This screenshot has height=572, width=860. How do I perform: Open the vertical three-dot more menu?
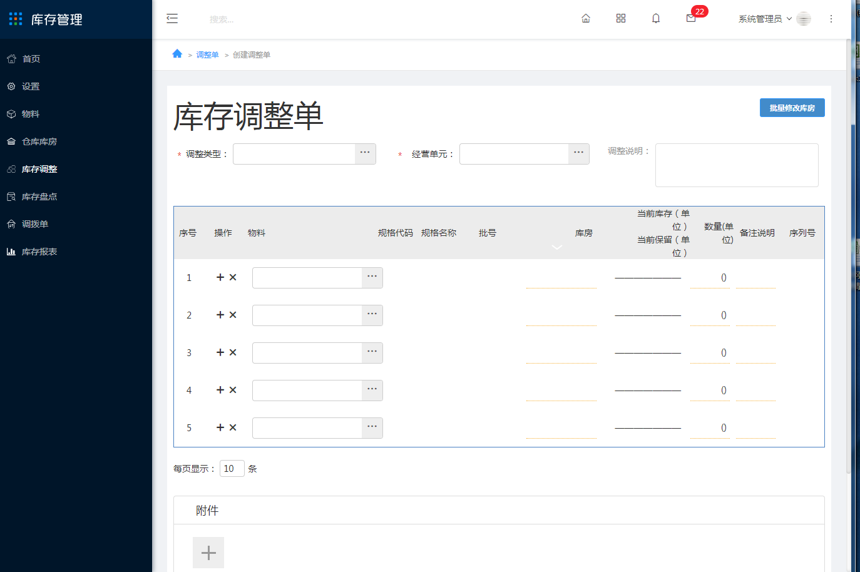(831, 19)
